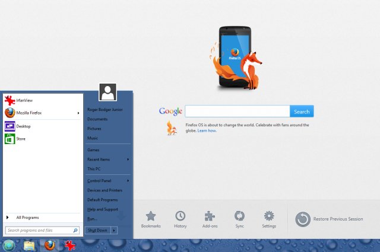Viewport: 380px width, 252px height.
Task: Open the Desktop tile entry
Action: click(43, 126)
